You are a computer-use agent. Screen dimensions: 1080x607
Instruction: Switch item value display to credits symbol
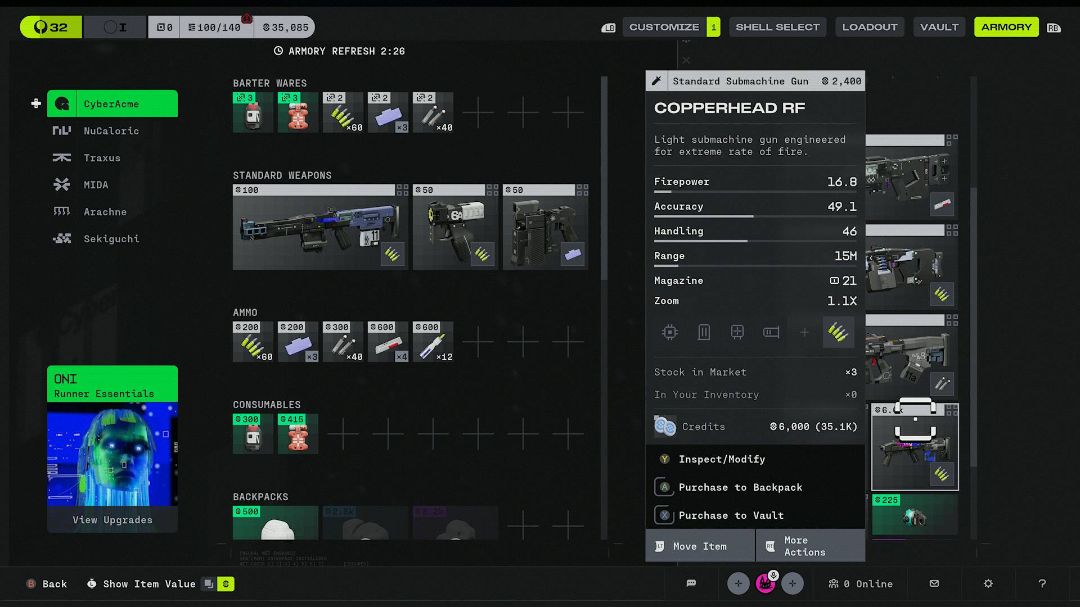226,584
